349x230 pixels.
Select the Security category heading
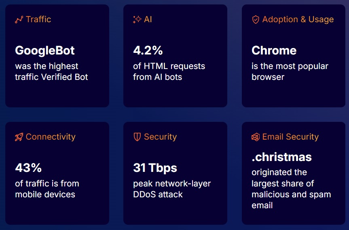coord(160,137)
